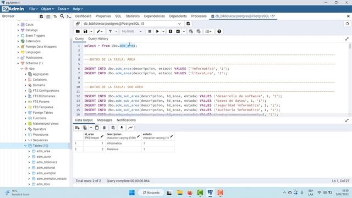Click the browser Search Objects icon
This screenshot has width=352, height=198.
click(x=62, y=16)
